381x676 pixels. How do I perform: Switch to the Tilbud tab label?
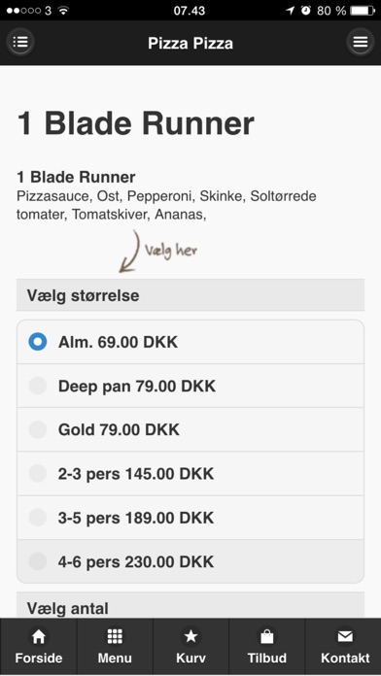coord(267,659)
